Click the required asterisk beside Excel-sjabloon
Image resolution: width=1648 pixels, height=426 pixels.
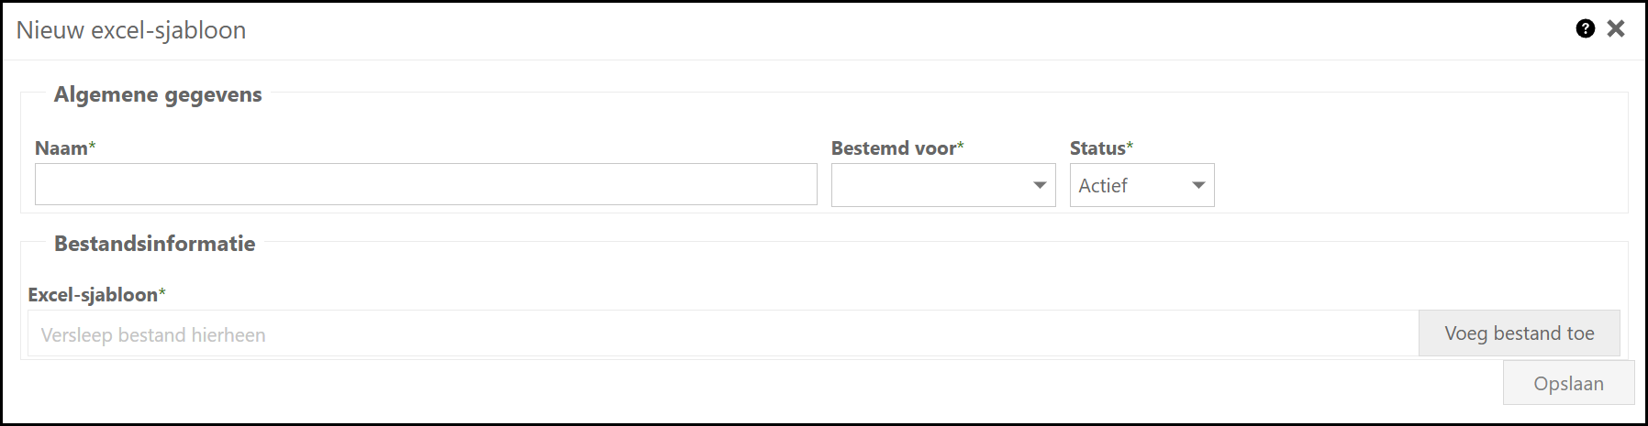(162, 292)
